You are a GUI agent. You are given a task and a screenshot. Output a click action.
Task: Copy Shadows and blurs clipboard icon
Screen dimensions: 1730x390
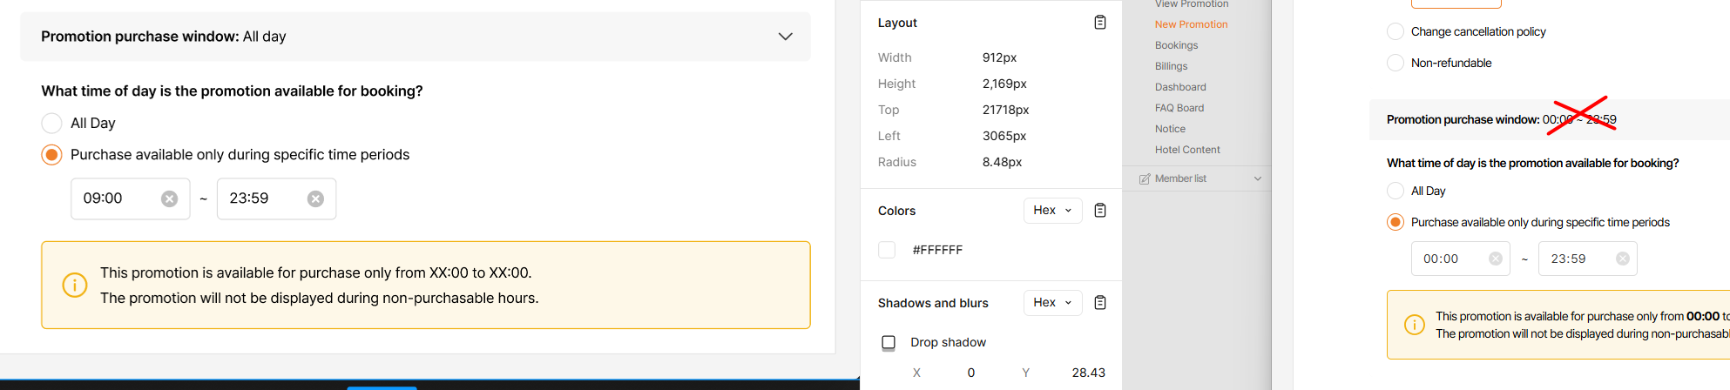(x=1100, y=303)
